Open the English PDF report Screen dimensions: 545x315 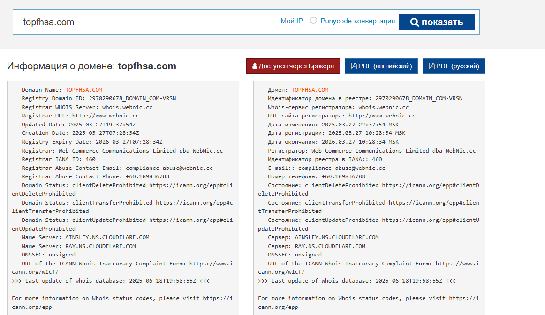[x=381, y=66]
